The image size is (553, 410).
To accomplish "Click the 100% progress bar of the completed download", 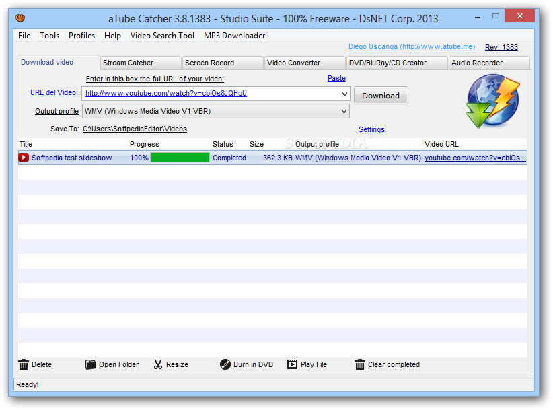I will (x=180, y=158).
